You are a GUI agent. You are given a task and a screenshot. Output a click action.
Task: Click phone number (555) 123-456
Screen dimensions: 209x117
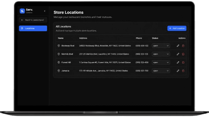(x=142, y=62)
